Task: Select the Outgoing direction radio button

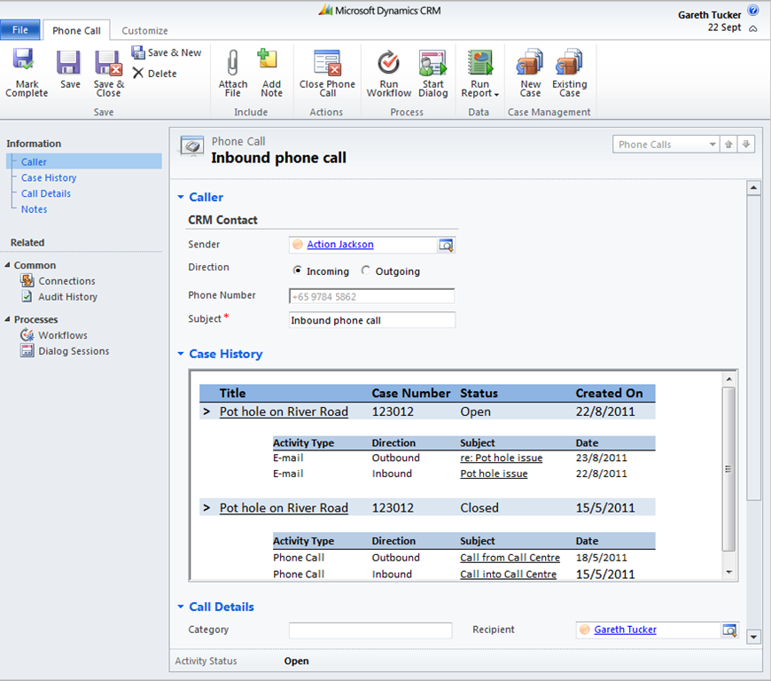Action: (366, 270)
